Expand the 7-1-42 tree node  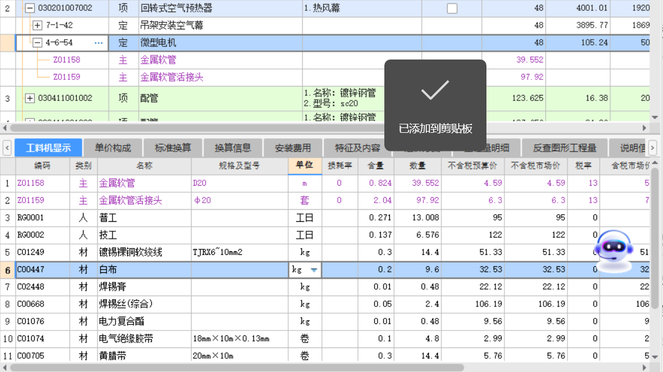click(x=37, y=25)
